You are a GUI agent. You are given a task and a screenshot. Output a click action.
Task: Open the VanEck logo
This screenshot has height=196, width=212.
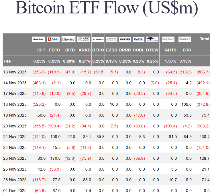[x=139, y=39]
